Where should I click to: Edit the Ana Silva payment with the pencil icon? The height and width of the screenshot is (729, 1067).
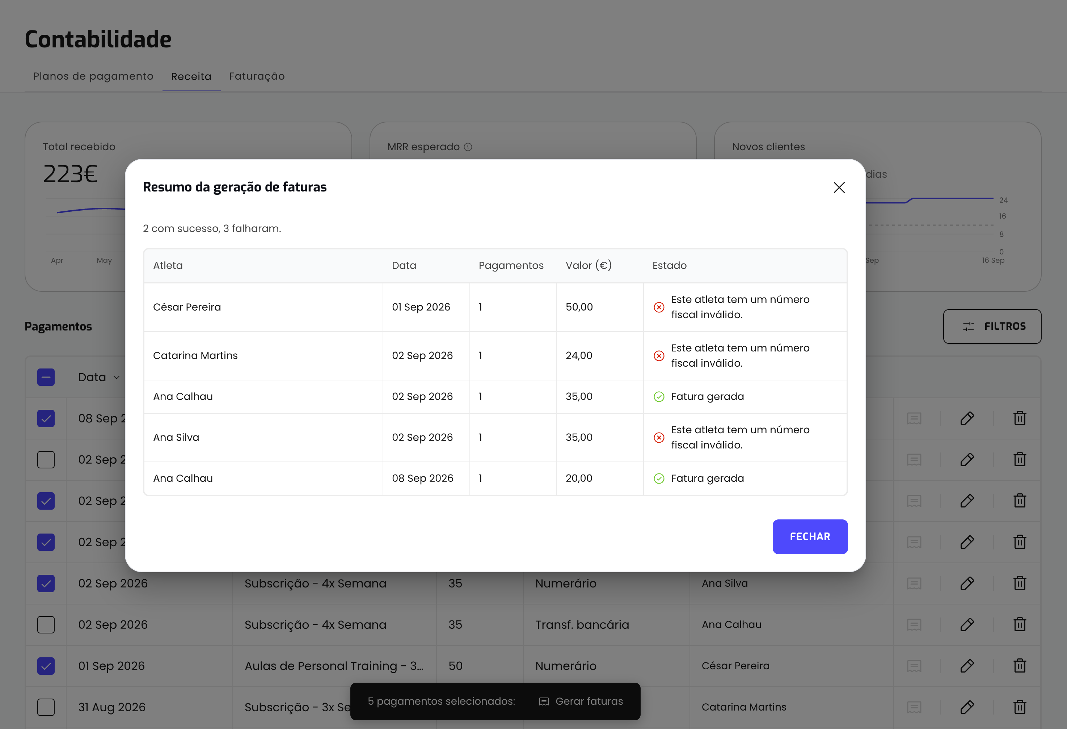click(x=967, y=583)
